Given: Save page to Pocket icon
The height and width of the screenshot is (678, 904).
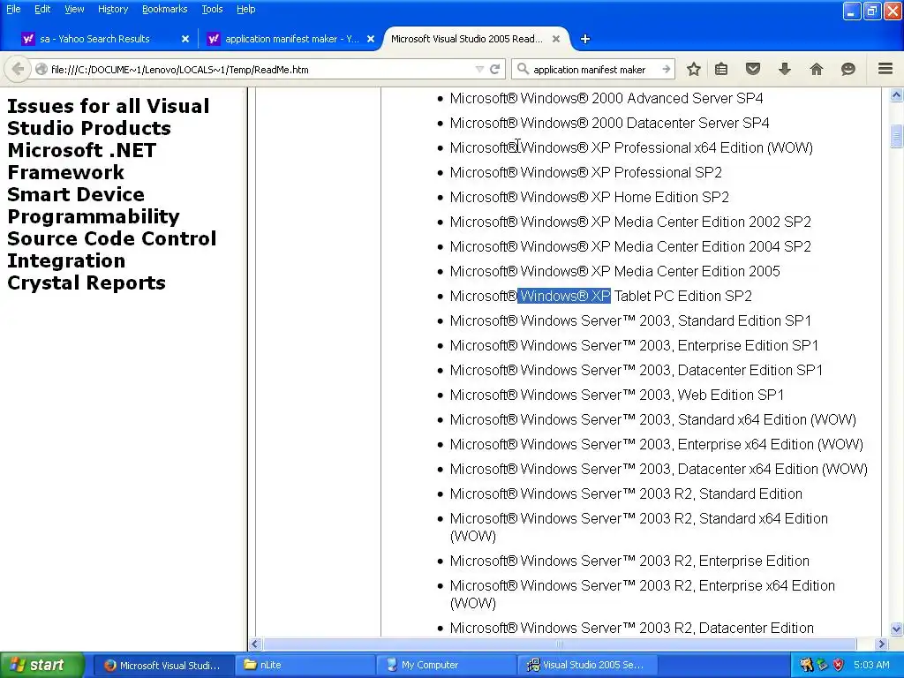Looking at the screenshot, I should [753, 69].
